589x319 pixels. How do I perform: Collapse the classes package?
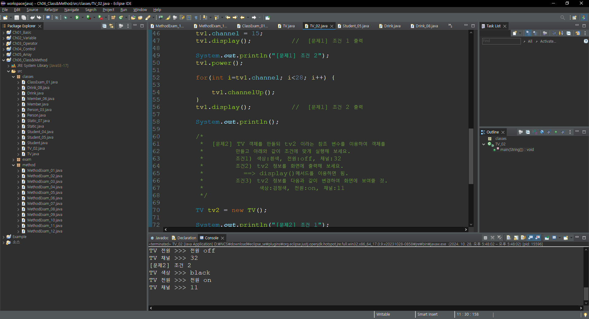13,77
